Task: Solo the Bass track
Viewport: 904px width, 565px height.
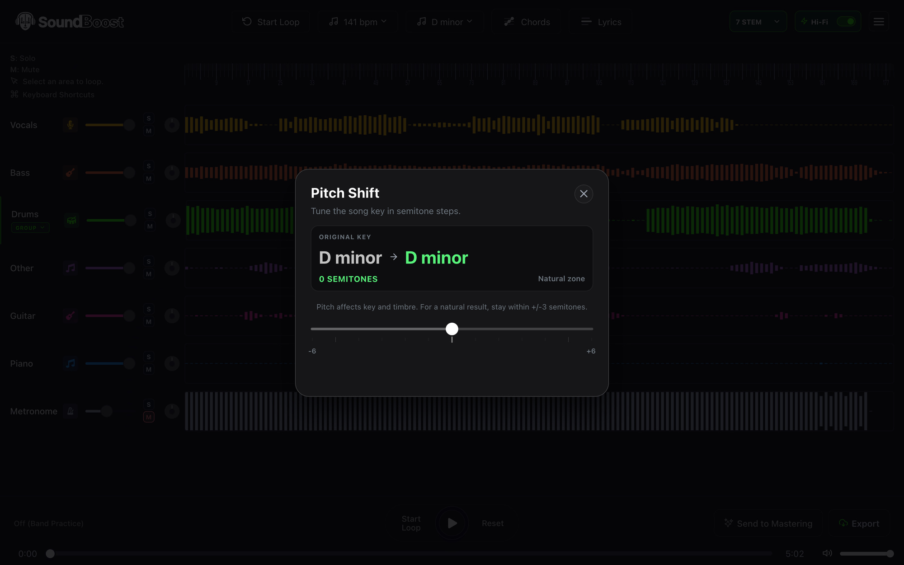Action: (149, 166)
